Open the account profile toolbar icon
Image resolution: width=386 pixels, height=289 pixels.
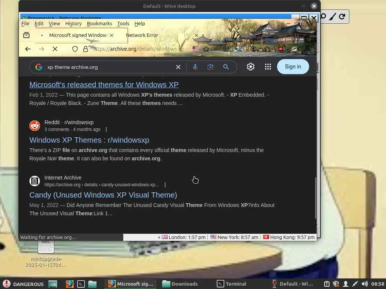click(x=253, y=49)
